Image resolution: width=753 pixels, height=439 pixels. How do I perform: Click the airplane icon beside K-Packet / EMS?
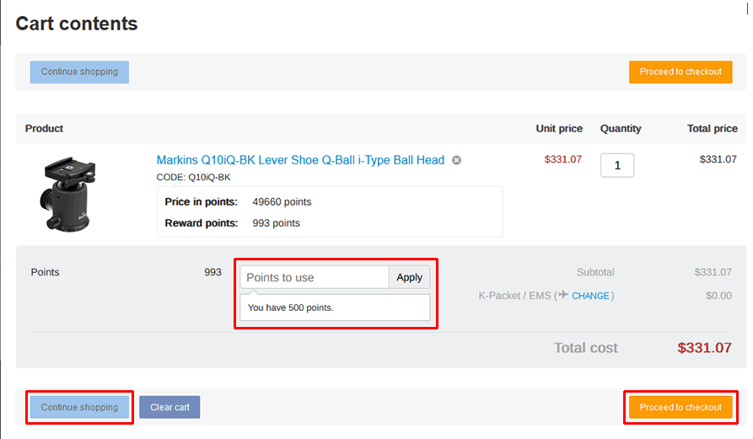(x=563, y=296)
